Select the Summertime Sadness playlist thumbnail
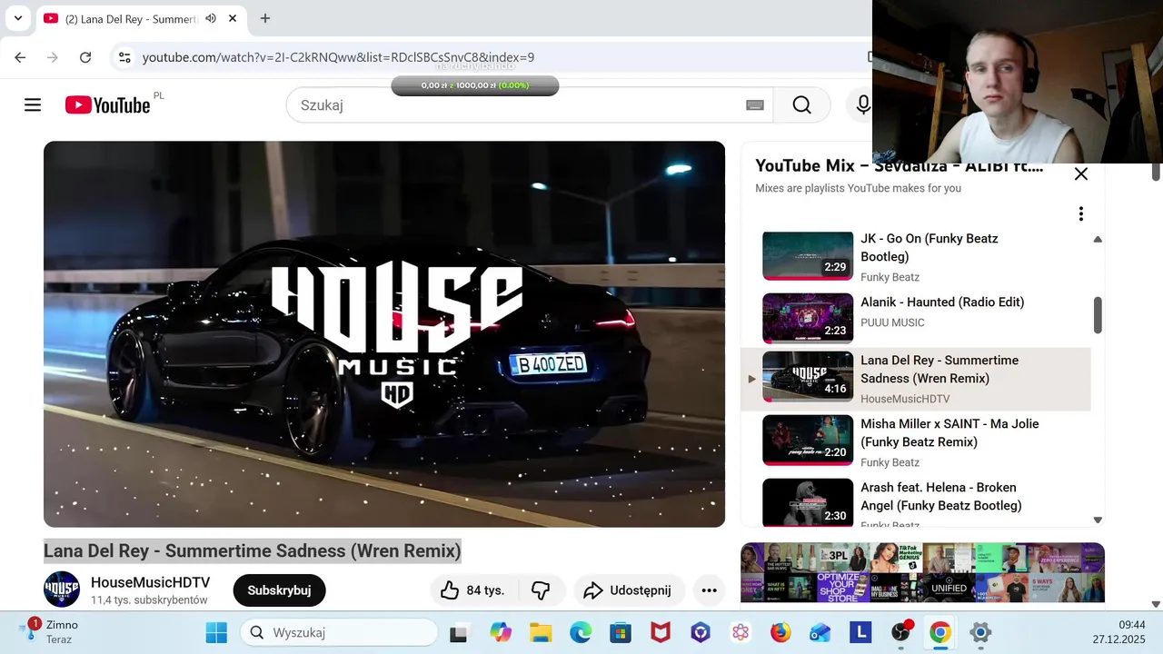Image resolution: width=1163 pixels, height=654 pixels. (808, 376)
